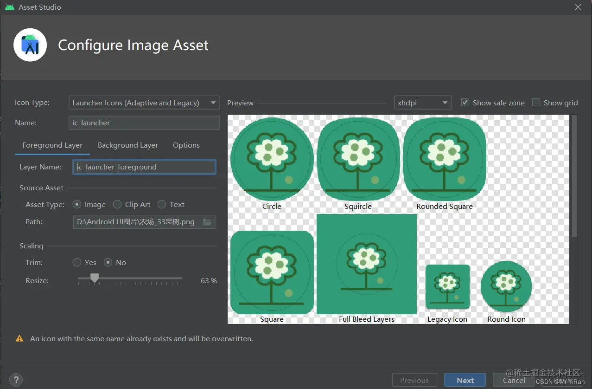Click the Source Asset section label
Screen dimensions: 592x389
(41, 188)
